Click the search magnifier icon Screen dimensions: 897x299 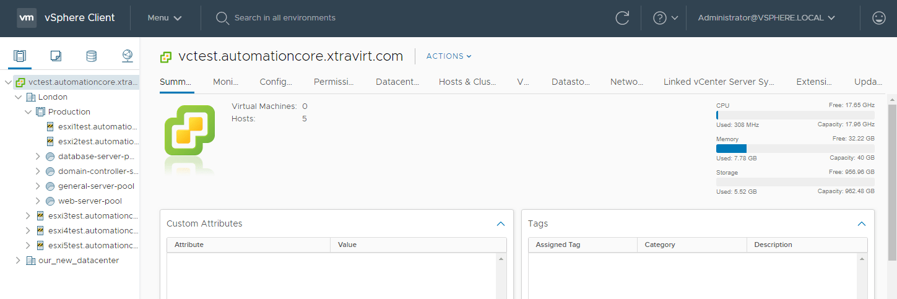click(222, 18)
